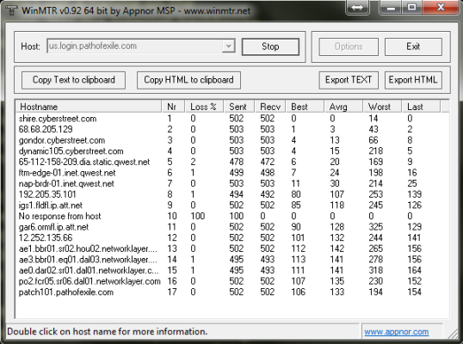The height and width of the screenshot is (344, 463).
Task: Minimize the WinMTR window
Action: pos(391,7)
